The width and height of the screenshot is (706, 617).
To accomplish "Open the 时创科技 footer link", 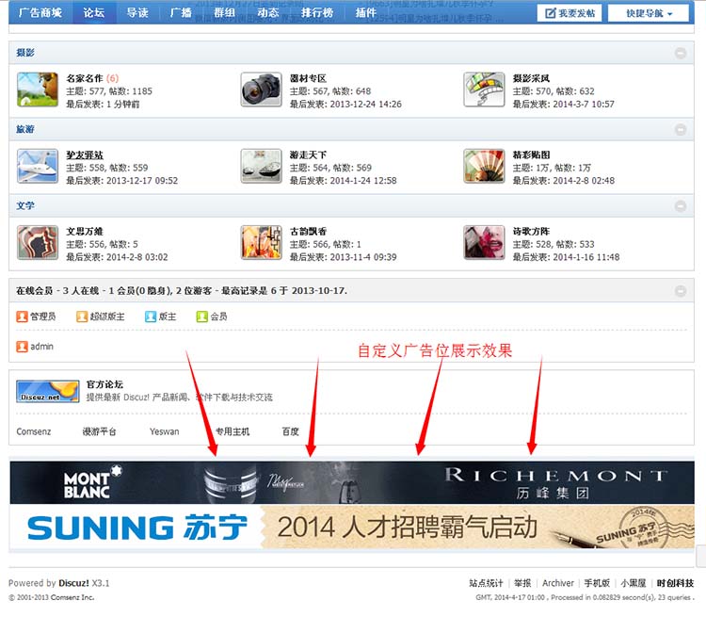I will pyautogui.click(x=675, y=583).
